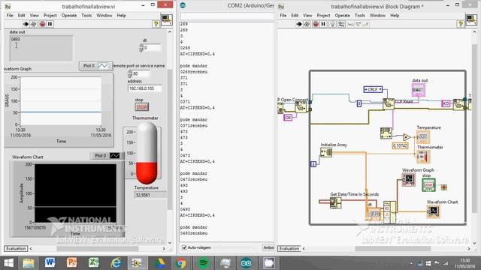The height and width of the screenshot is (270, 481).
Task: Open Operate menu in front panel window
Action: coord(69,15)
